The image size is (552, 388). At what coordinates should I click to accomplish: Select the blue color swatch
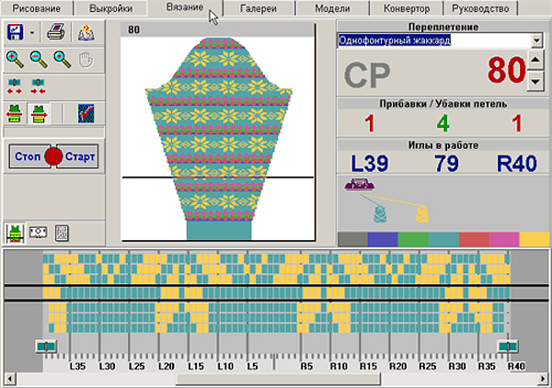click(x=382, y=239)
